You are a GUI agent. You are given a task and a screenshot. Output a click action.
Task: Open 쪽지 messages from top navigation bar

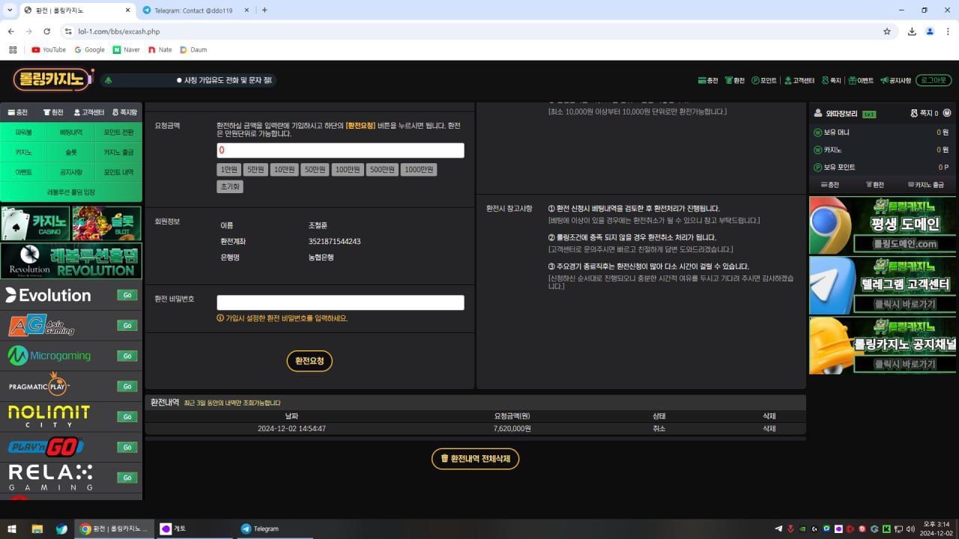click(x=831, y=81)
